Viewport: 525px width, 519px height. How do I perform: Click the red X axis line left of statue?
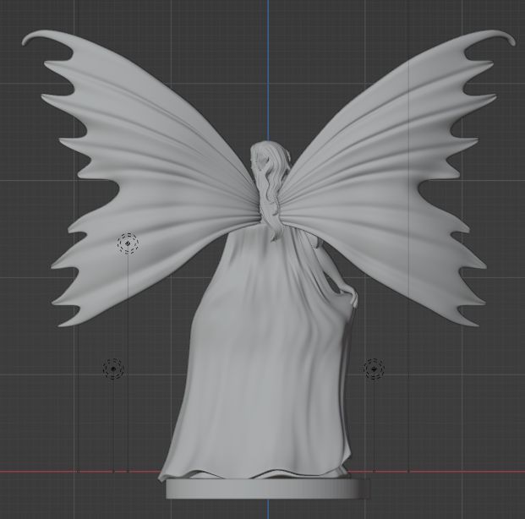tap(51, 472)
